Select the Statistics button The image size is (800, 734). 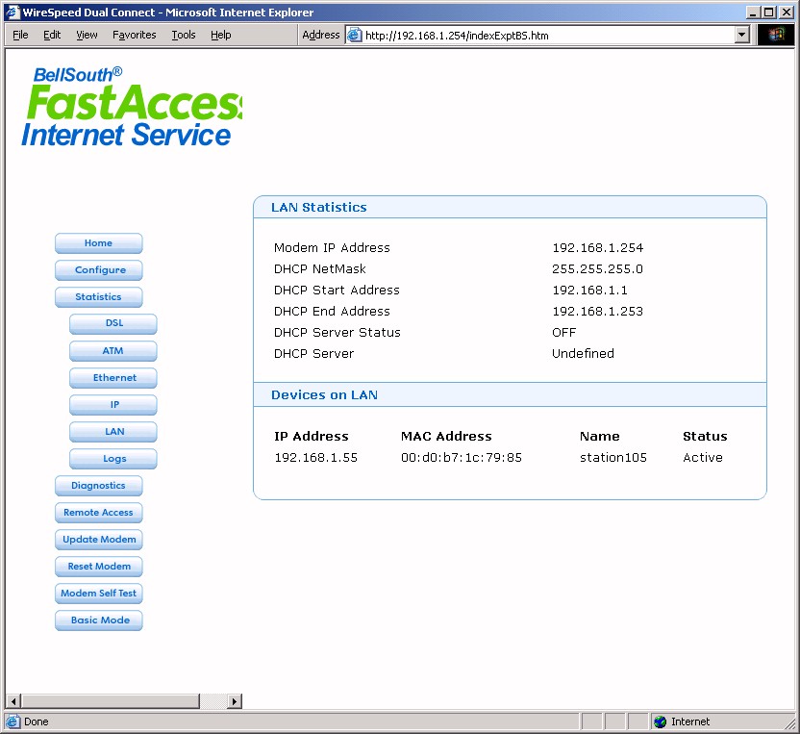pyautogui.click(x=98, y=297)
